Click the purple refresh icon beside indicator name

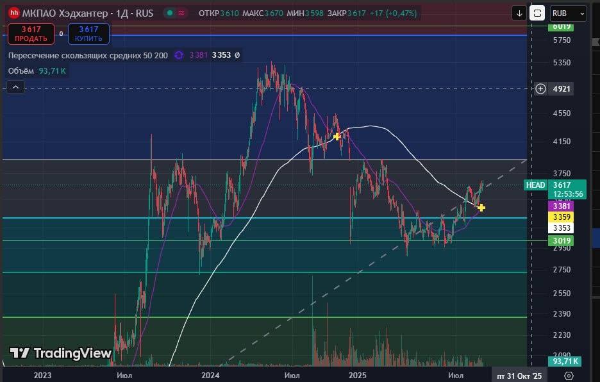[179, 56]
